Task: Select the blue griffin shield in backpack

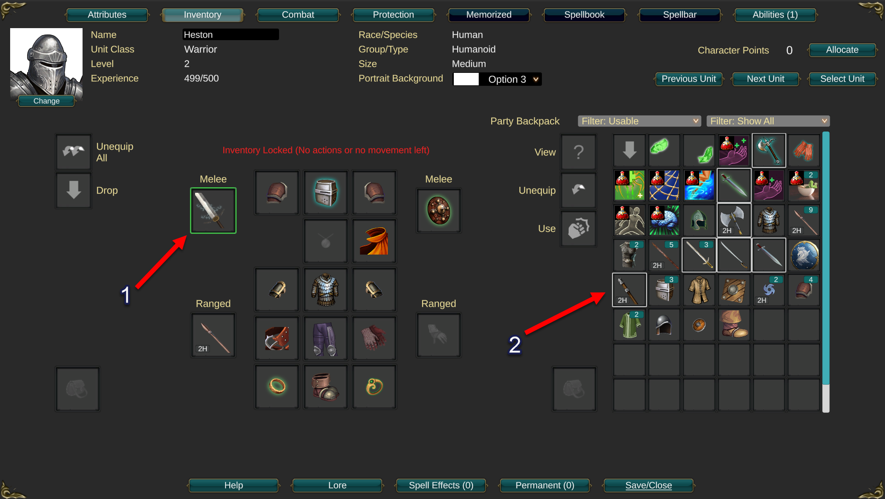Action: click(804, 255)
